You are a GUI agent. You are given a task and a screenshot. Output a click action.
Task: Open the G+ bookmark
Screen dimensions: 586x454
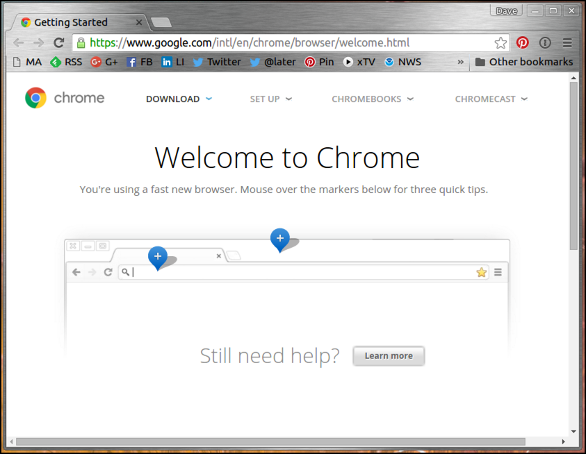(104, 62)
